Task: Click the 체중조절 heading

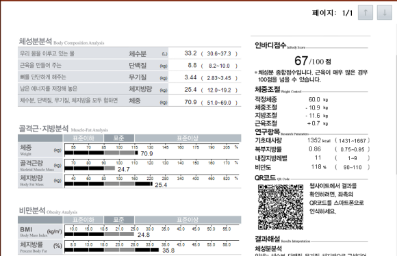Action: click(x=267, y=90)
